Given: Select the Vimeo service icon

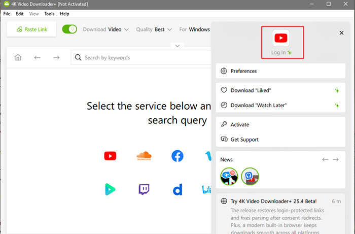Looking at the screenshot, I should coord(208,156).
